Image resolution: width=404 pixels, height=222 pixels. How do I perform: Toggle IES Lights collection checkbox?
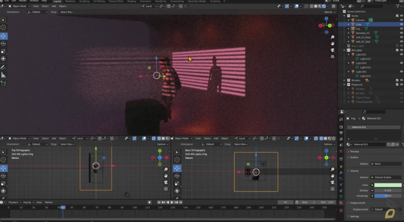pyautogui.click(x=397, y=50)
